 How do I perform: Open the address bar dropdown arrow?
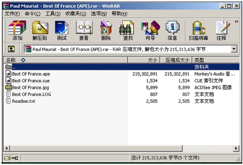click(x=234, y=49)
